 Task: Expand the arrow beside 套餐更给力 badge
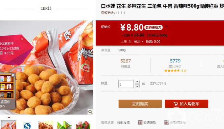tap(167, 27)
